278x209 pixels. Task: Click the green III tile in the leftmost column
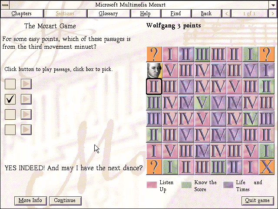pos(154,103)
